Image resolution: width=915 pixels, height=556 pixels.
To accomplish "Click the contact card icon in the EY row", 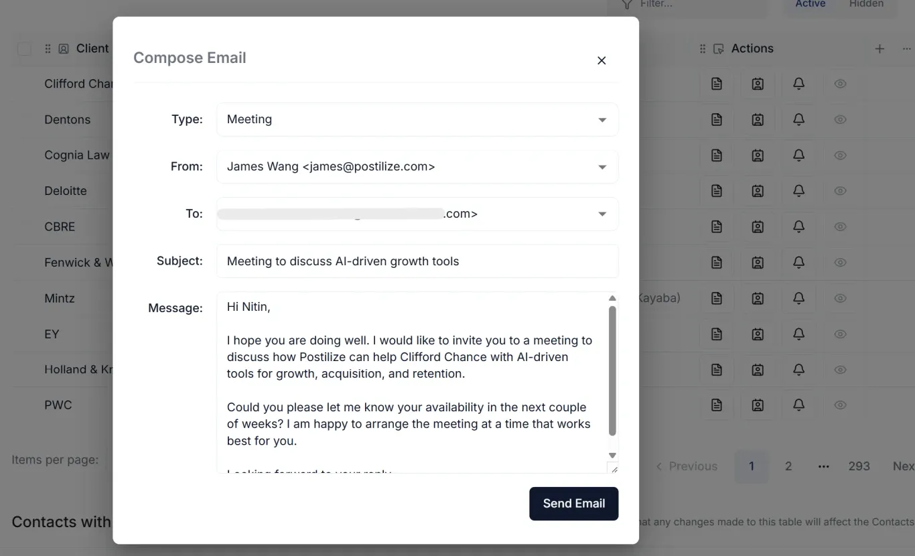I will point(758,334).
